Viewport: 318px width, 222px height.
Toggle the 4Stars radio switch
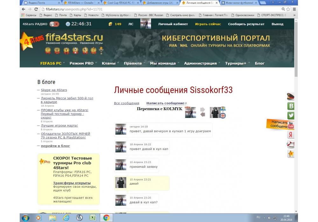pyautogui.click(x=54, y=24)
